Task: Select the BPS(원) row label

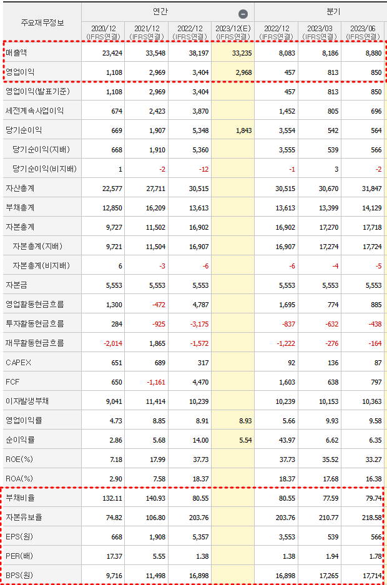Action: tap(19, 576)
